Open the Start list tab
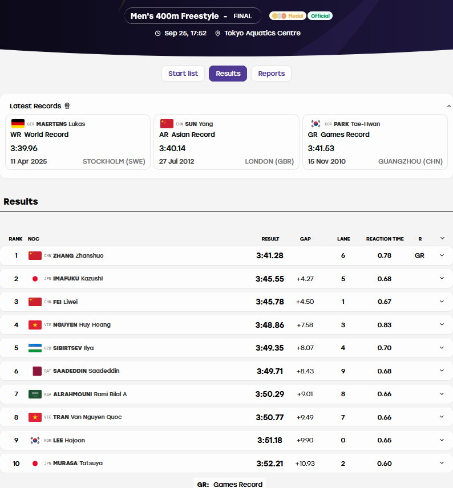Image resolution: width=453 pixels, height=488 pixels. pos(183,74)
